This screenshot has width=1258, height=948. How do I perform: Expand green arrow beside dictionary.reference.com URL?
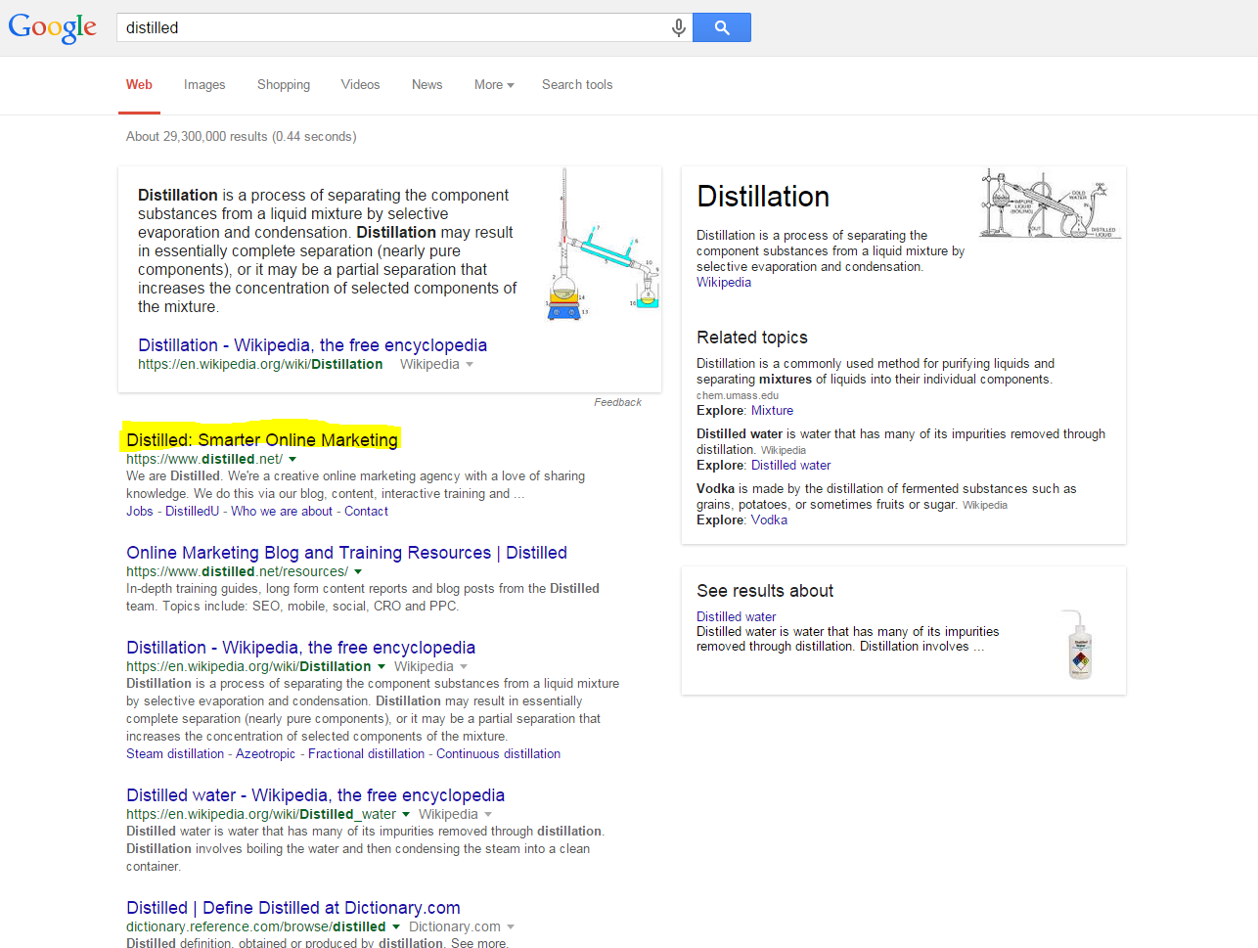(396, 927)
